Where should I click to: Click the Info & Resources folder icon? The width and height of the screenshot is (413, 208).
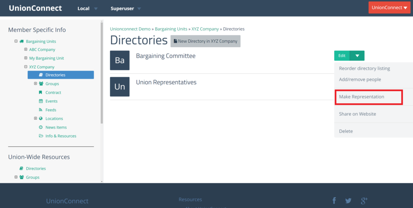tap(41, 136)
